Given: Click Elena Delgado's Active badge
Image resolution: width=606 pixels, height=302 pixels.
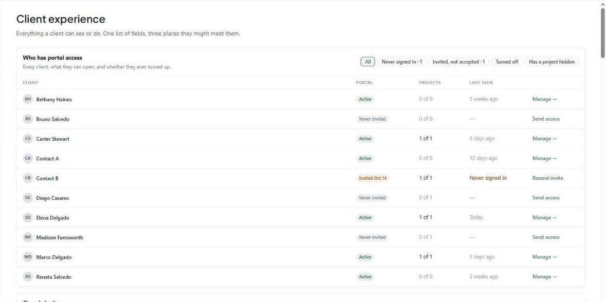Looking at the screenshot, I should tap(365, 218).
